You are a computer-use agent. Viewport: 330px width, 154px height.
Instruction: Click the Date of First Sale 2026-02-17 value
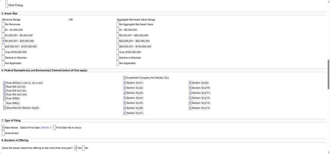pyautogui.click(x=46, y=128)
